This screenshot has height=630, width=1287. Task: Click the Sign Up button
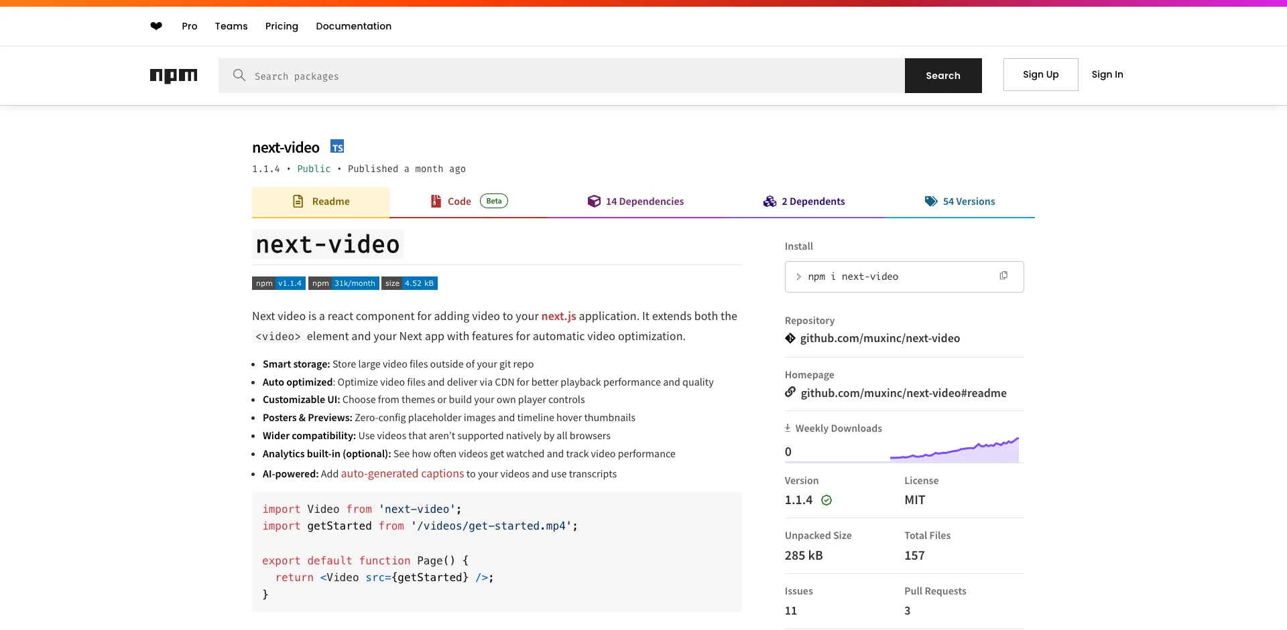1040,74
